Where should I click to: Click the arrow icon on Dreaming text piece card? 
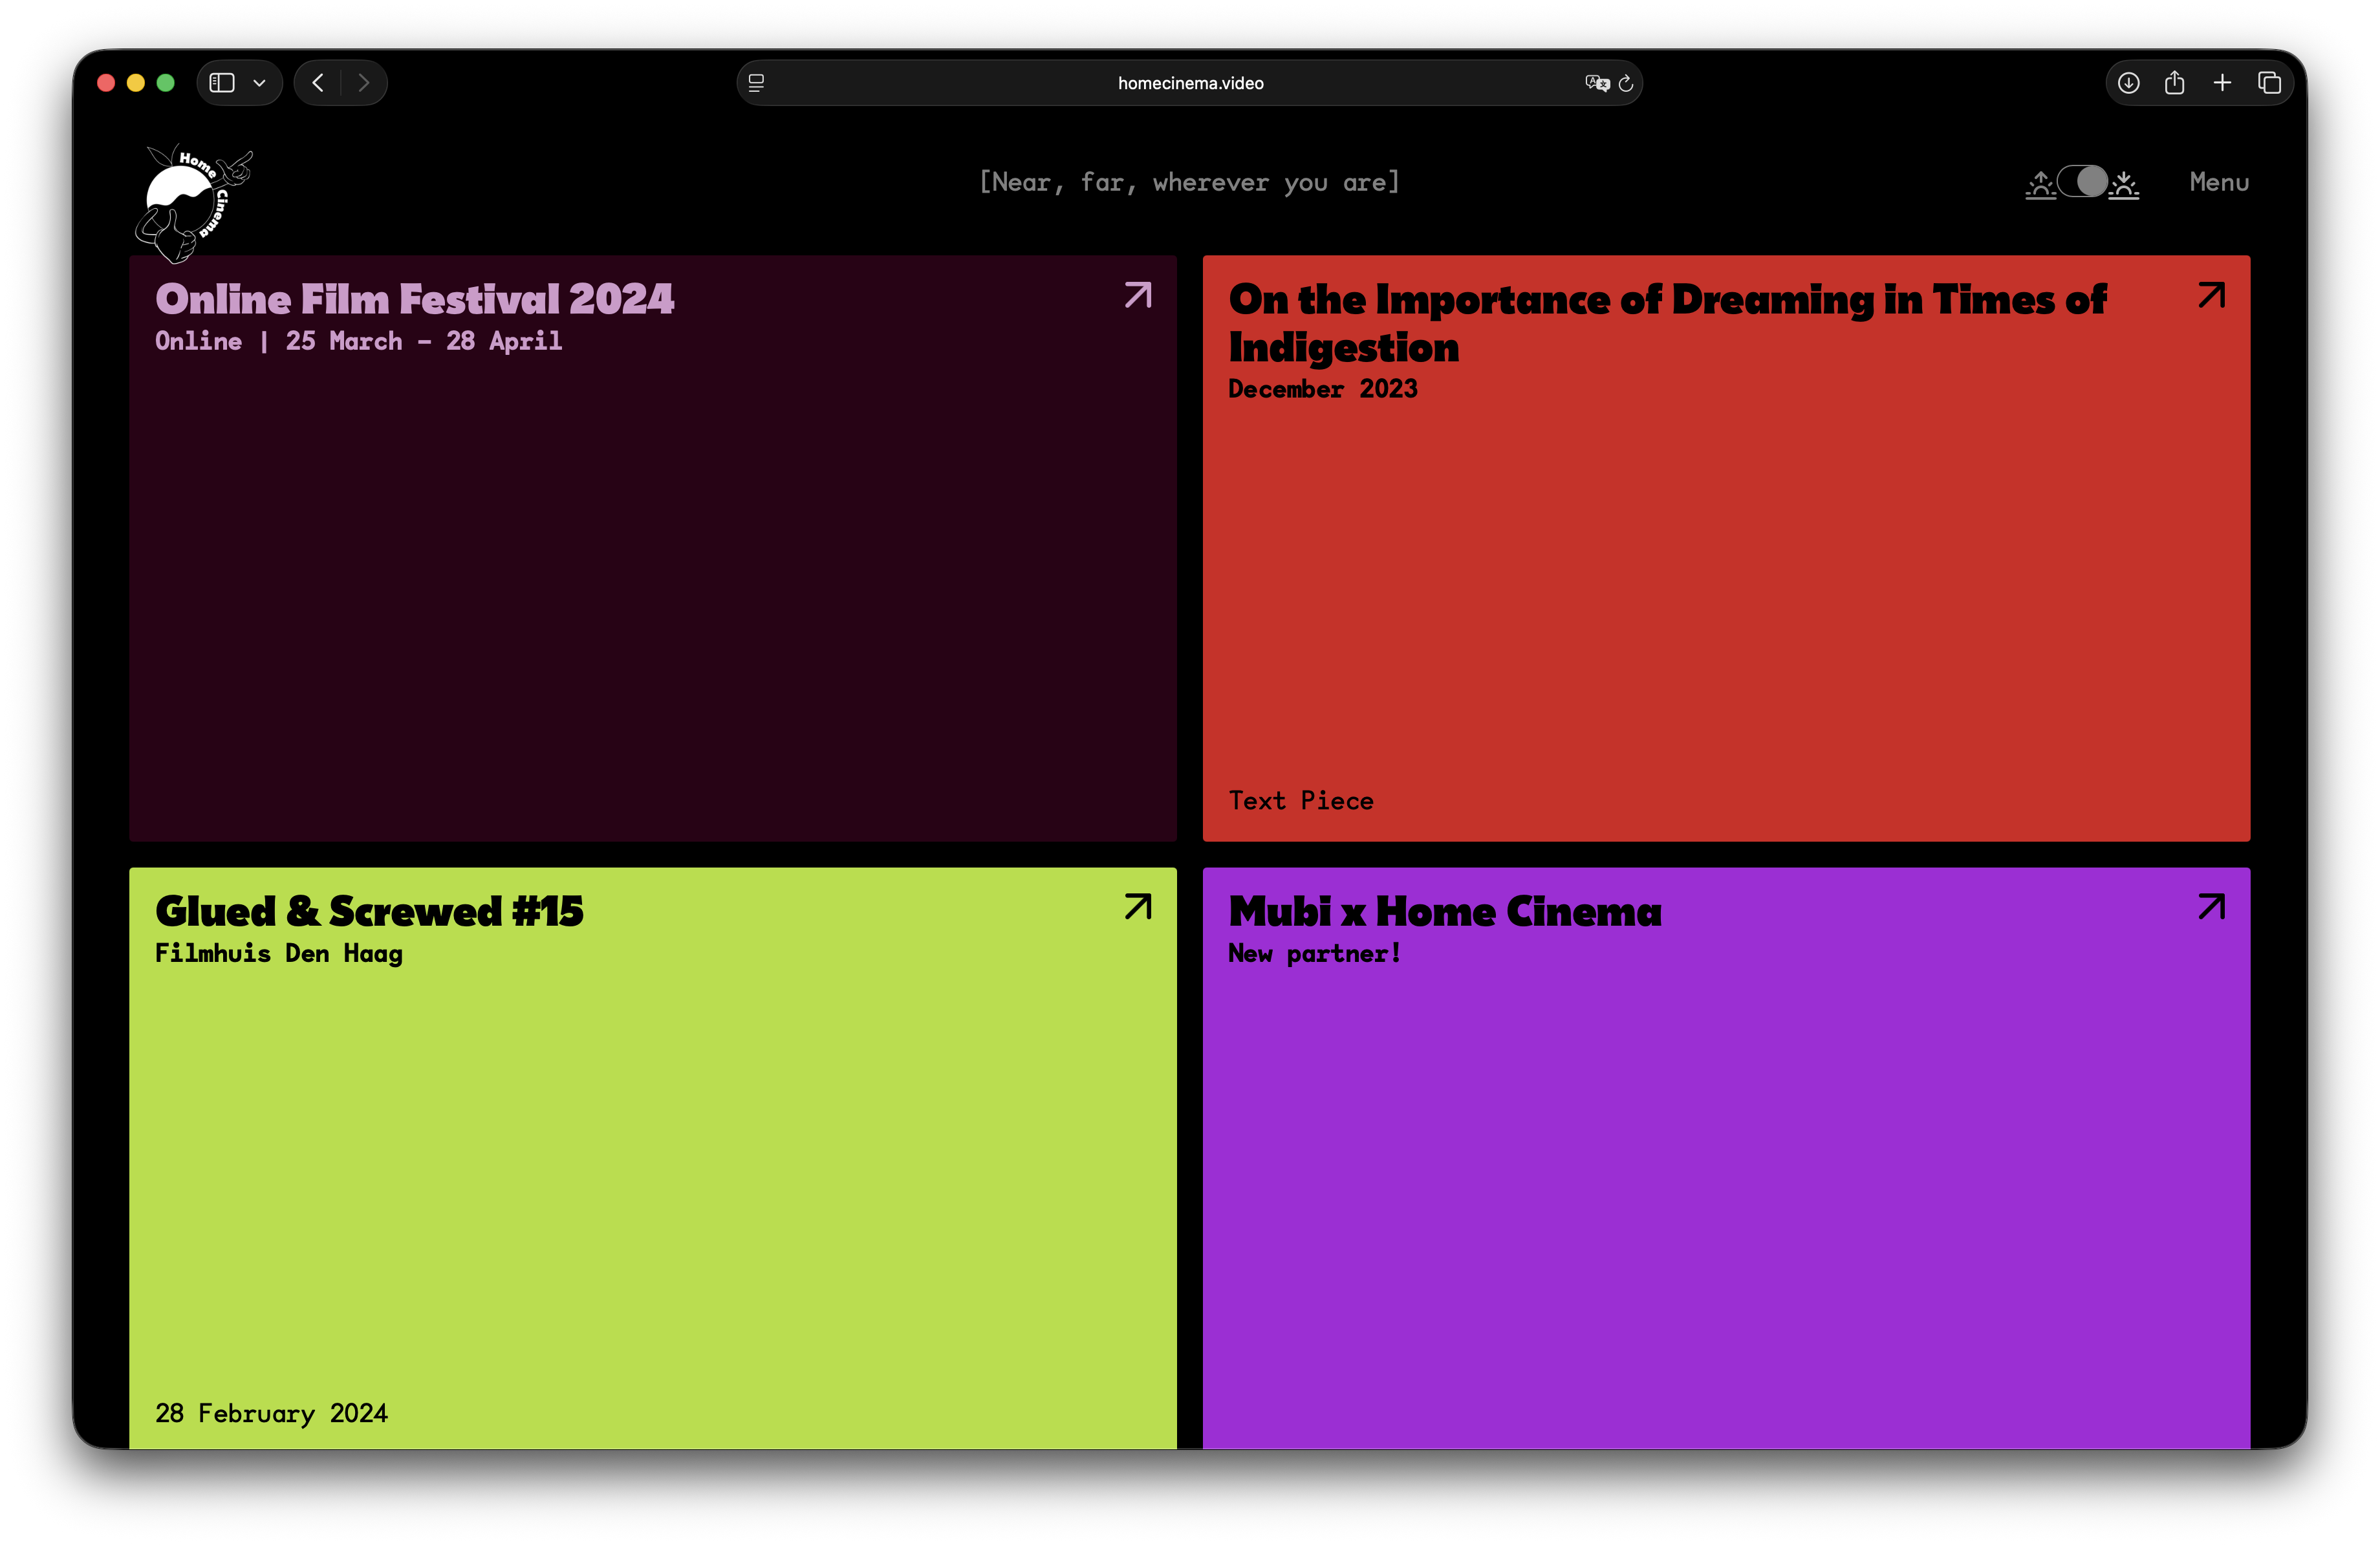pyautogui.click(x=2211, y=296)
